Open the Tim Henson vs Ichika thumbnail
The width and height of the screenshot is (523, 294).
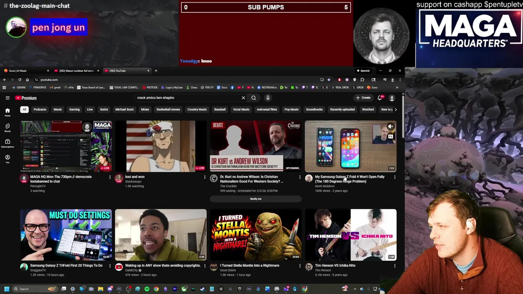(x=351, y=235)
